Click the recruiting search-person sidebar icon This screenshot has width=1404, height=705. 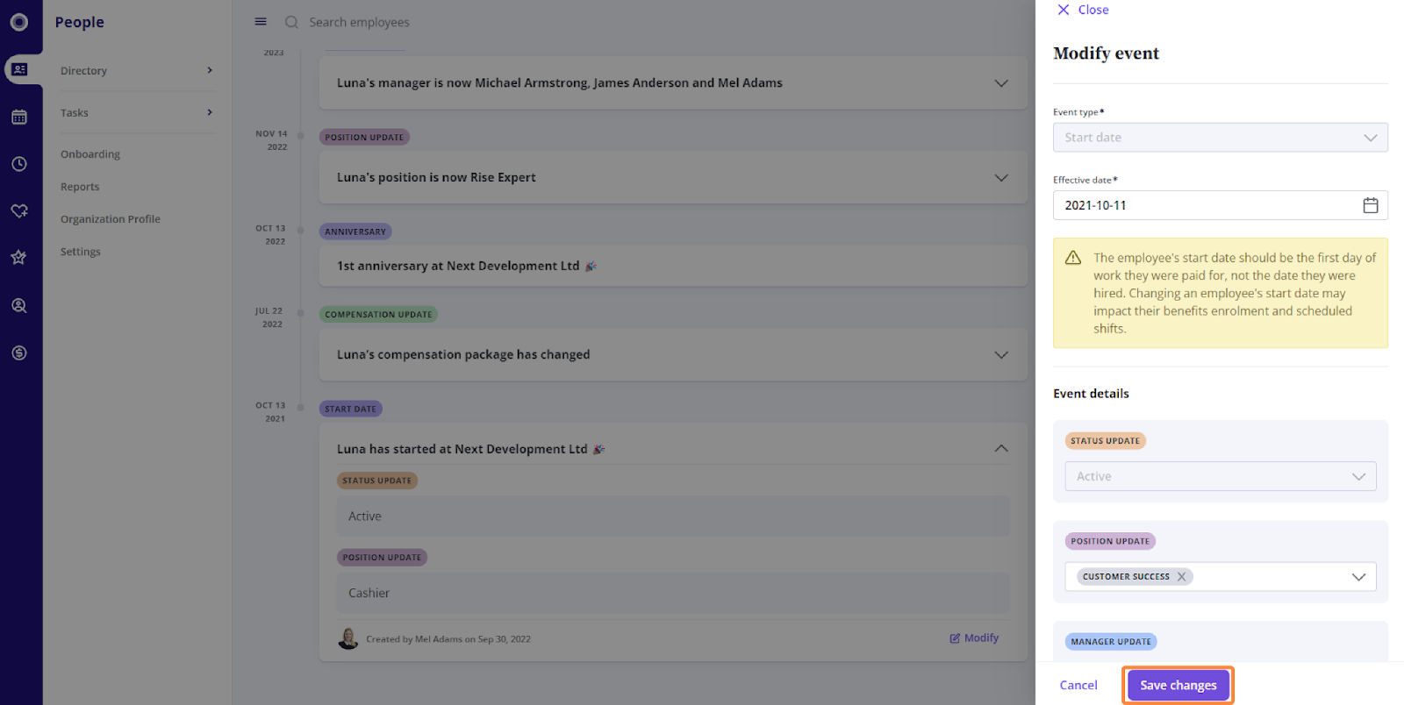[x=19, y=305]
